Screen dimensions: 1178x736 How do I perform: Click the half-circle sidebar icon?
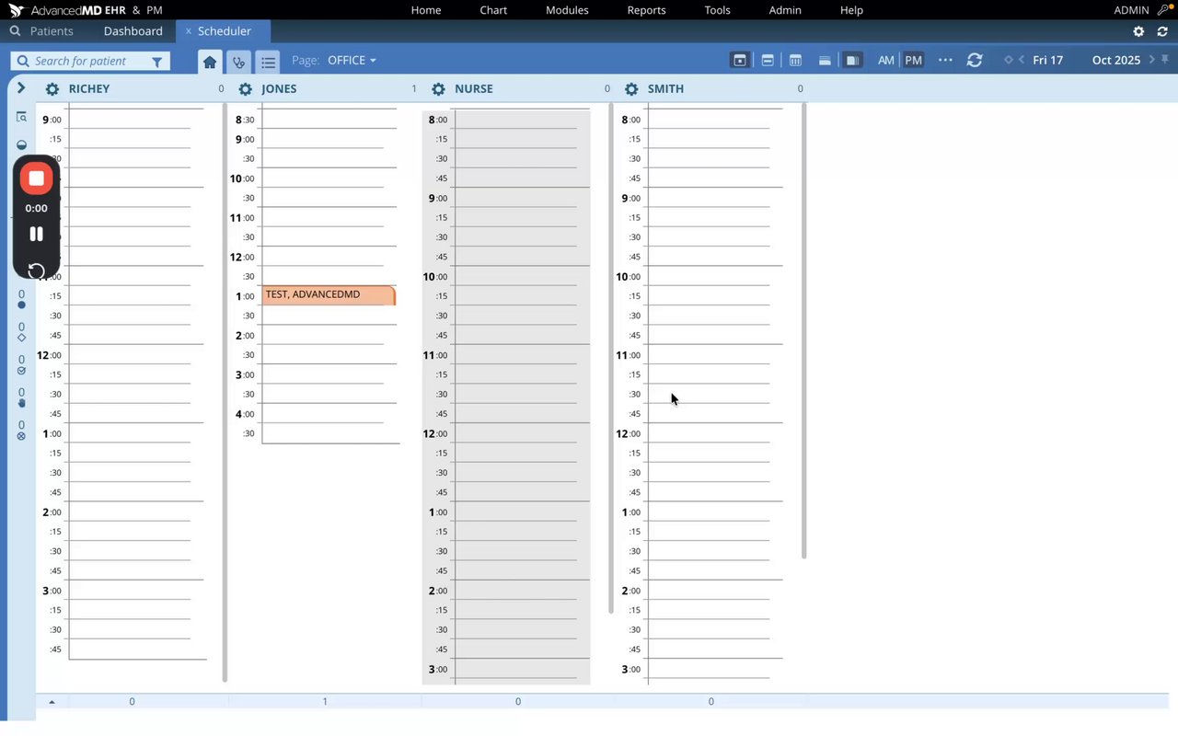click(21, 145)
